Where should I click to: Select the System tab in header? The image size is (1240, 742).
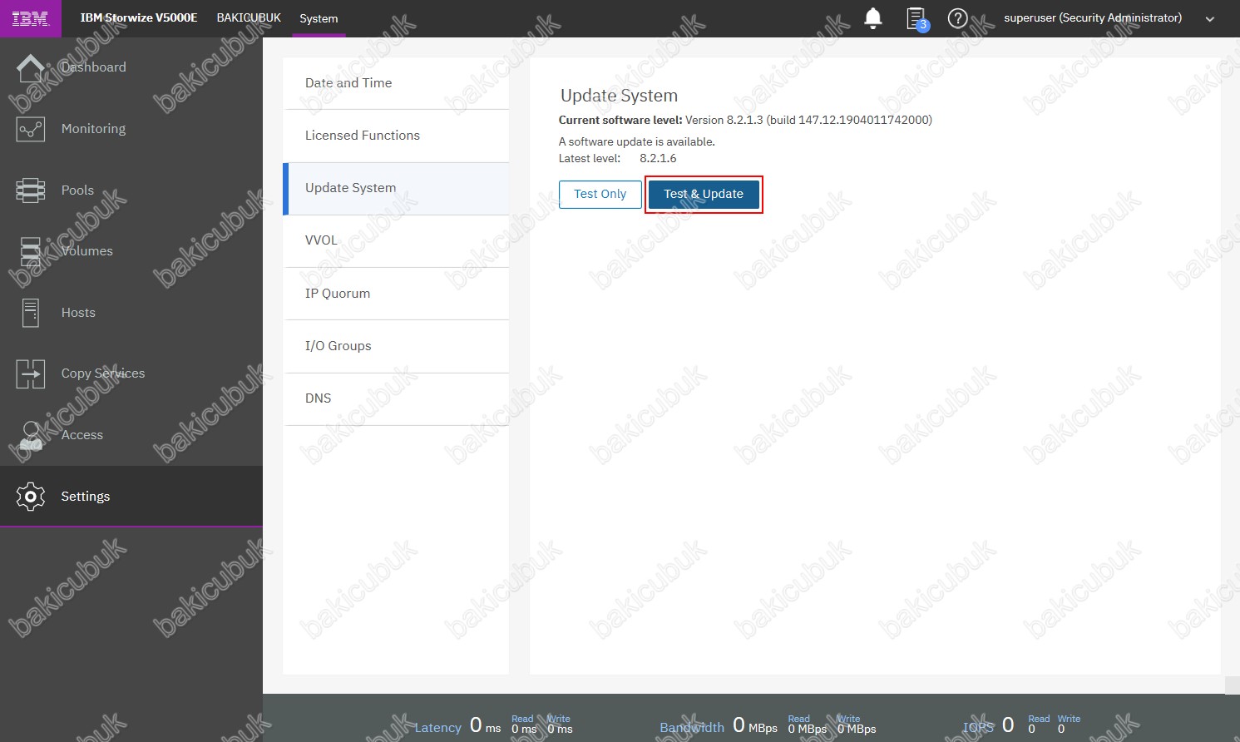[x=319, y=18]
